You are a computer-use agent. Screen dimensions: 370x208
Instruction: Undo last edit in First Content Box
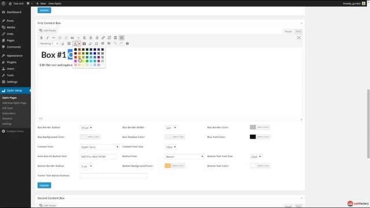coord(115,44)
